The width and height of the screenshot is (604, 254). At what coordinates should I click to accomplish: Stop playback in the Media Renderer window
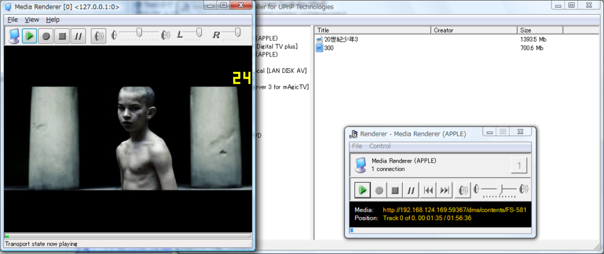pyautogui.click(x=62, y=36)
